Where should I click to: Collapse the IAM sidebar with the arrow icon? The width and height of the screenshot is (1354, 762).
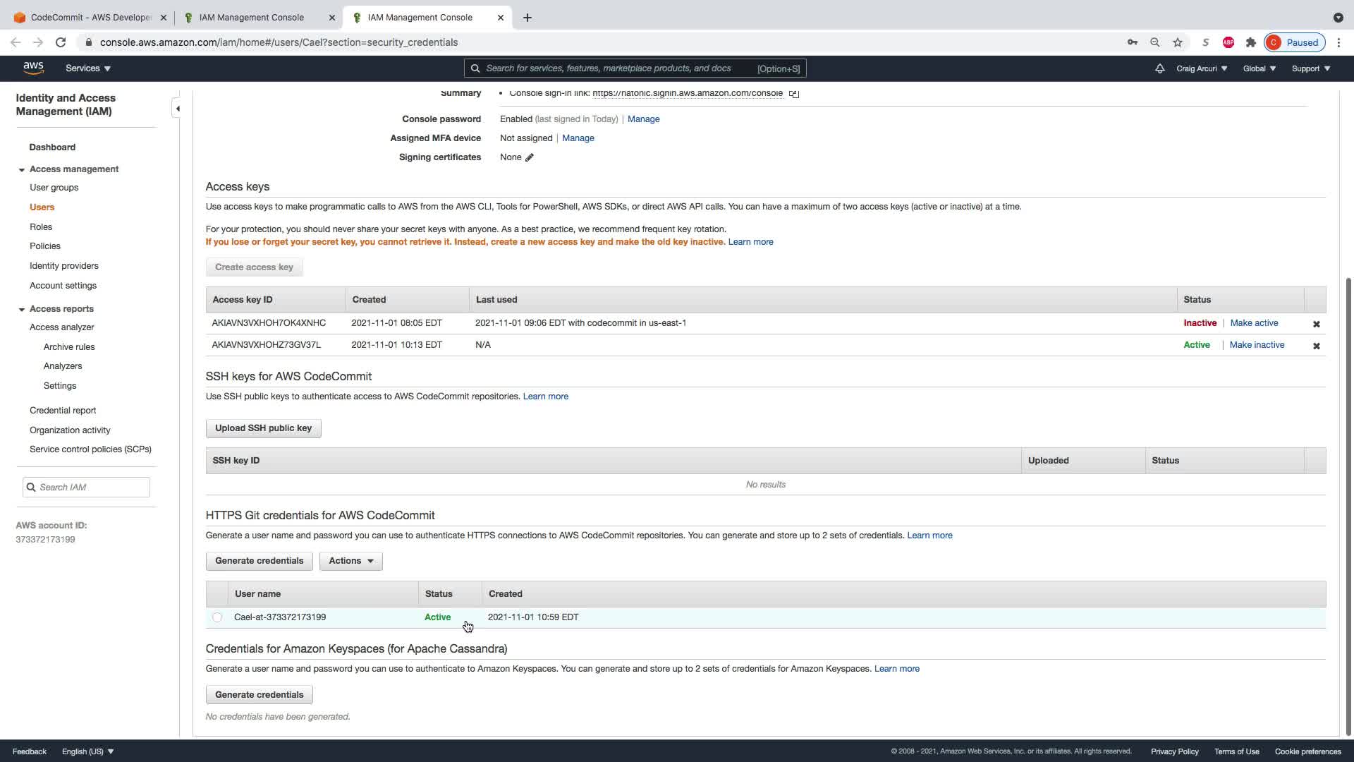[x=178, y=109]
